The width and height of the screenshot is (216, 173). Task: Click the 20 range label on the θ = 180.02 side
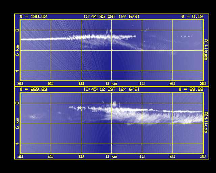51,83
